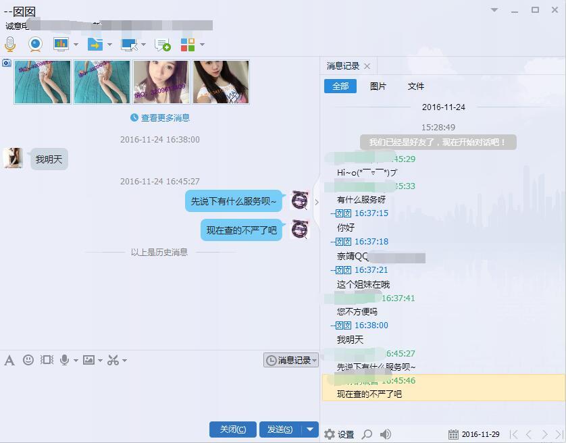This screenshot has width=566, height=443.
Task: Click the message input text area
Action: (x=159, y=394)
